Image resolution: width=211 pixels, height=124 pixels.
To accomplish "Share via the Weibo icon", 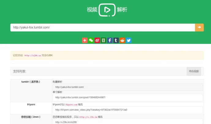I will tap(97, 40).
